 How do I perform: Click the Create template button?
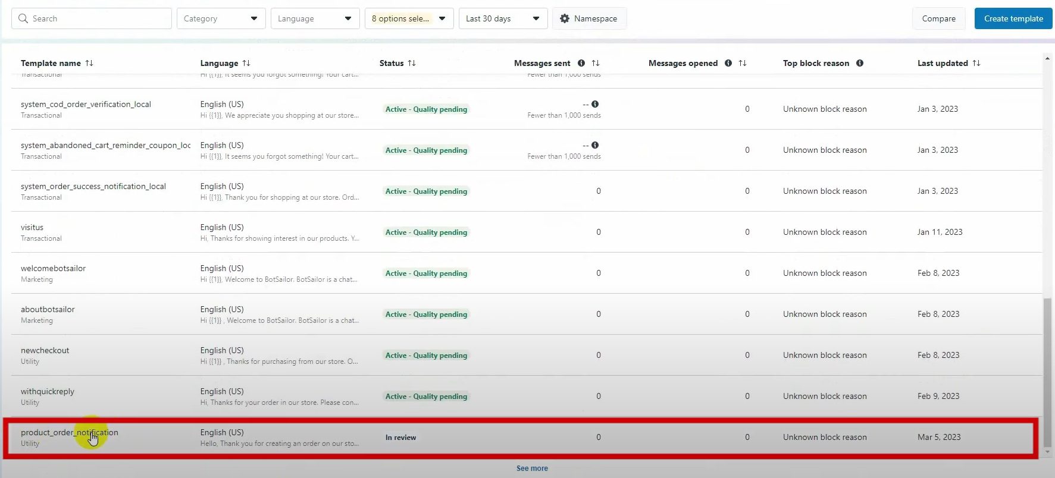pyautogui.click(x=1013, y=18)
